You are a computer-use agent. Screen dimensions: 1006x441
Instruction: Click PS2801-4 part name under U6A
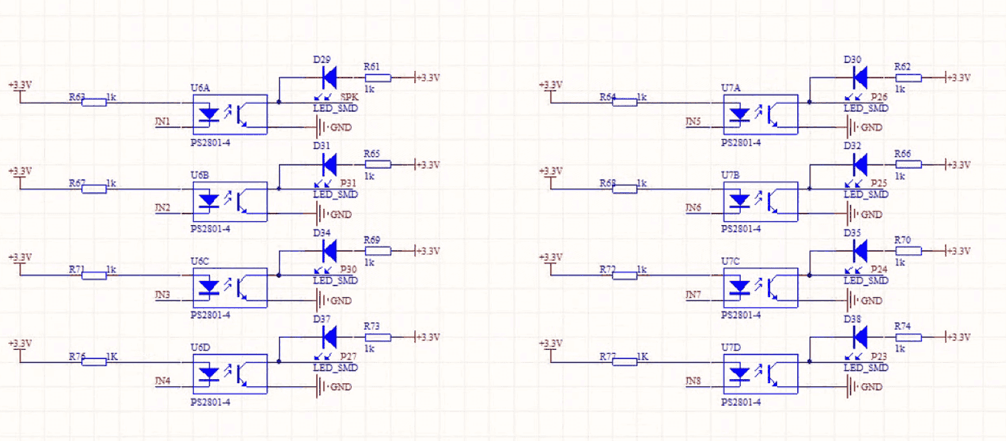coord(211,142)
